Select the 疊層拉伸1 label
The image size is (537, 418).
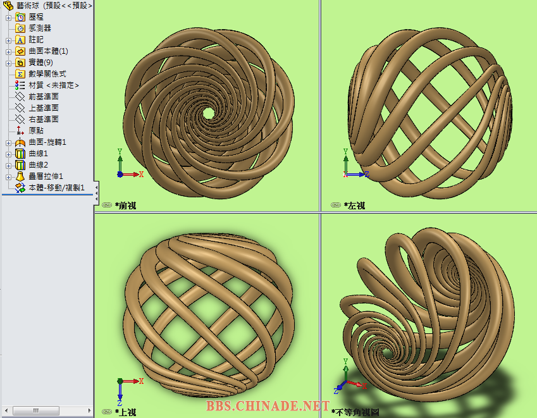click(46, 176)
